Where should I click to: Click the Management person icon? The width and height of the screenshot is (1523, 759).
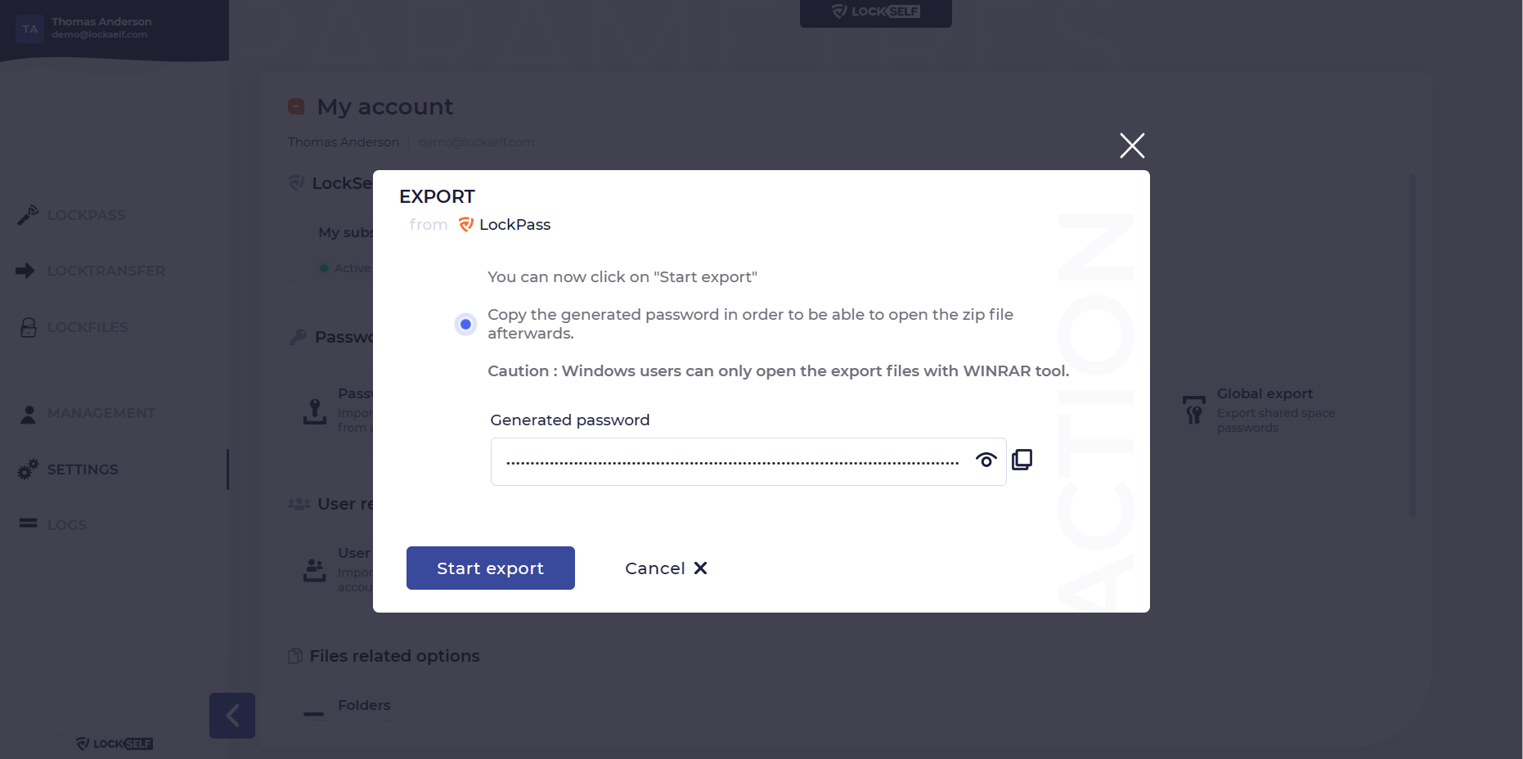point(27,413)
